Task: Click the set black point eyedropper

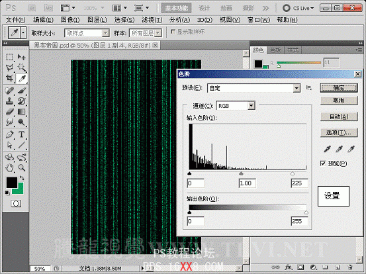Action: (327, 149)
